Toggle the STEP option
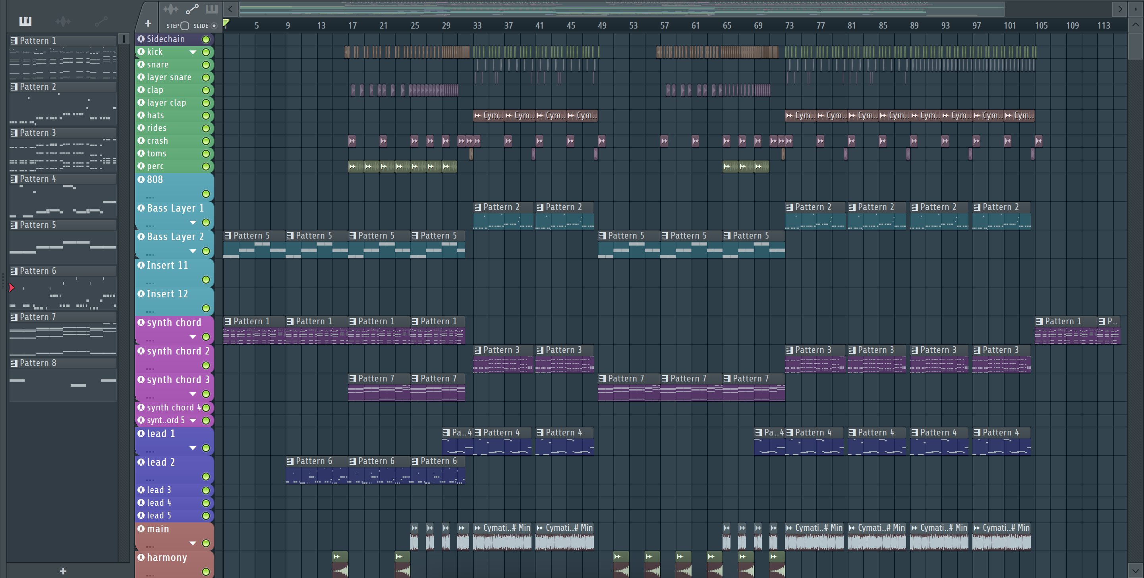1144x578 pixels. pos(185,26)
